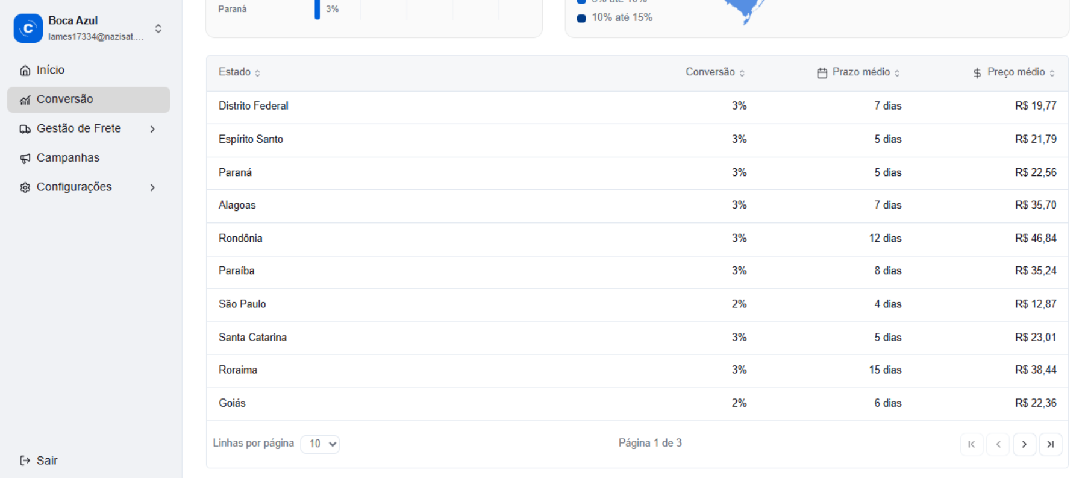This screenshot has width=1085, height=478.
Task: Sort table by Estado column
Action: 239,72
